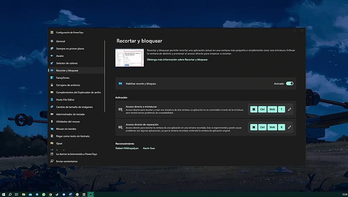This screenshot has height=197, width=348.
Task: Click the Acceso directo de reparación title
Action: 142,124
